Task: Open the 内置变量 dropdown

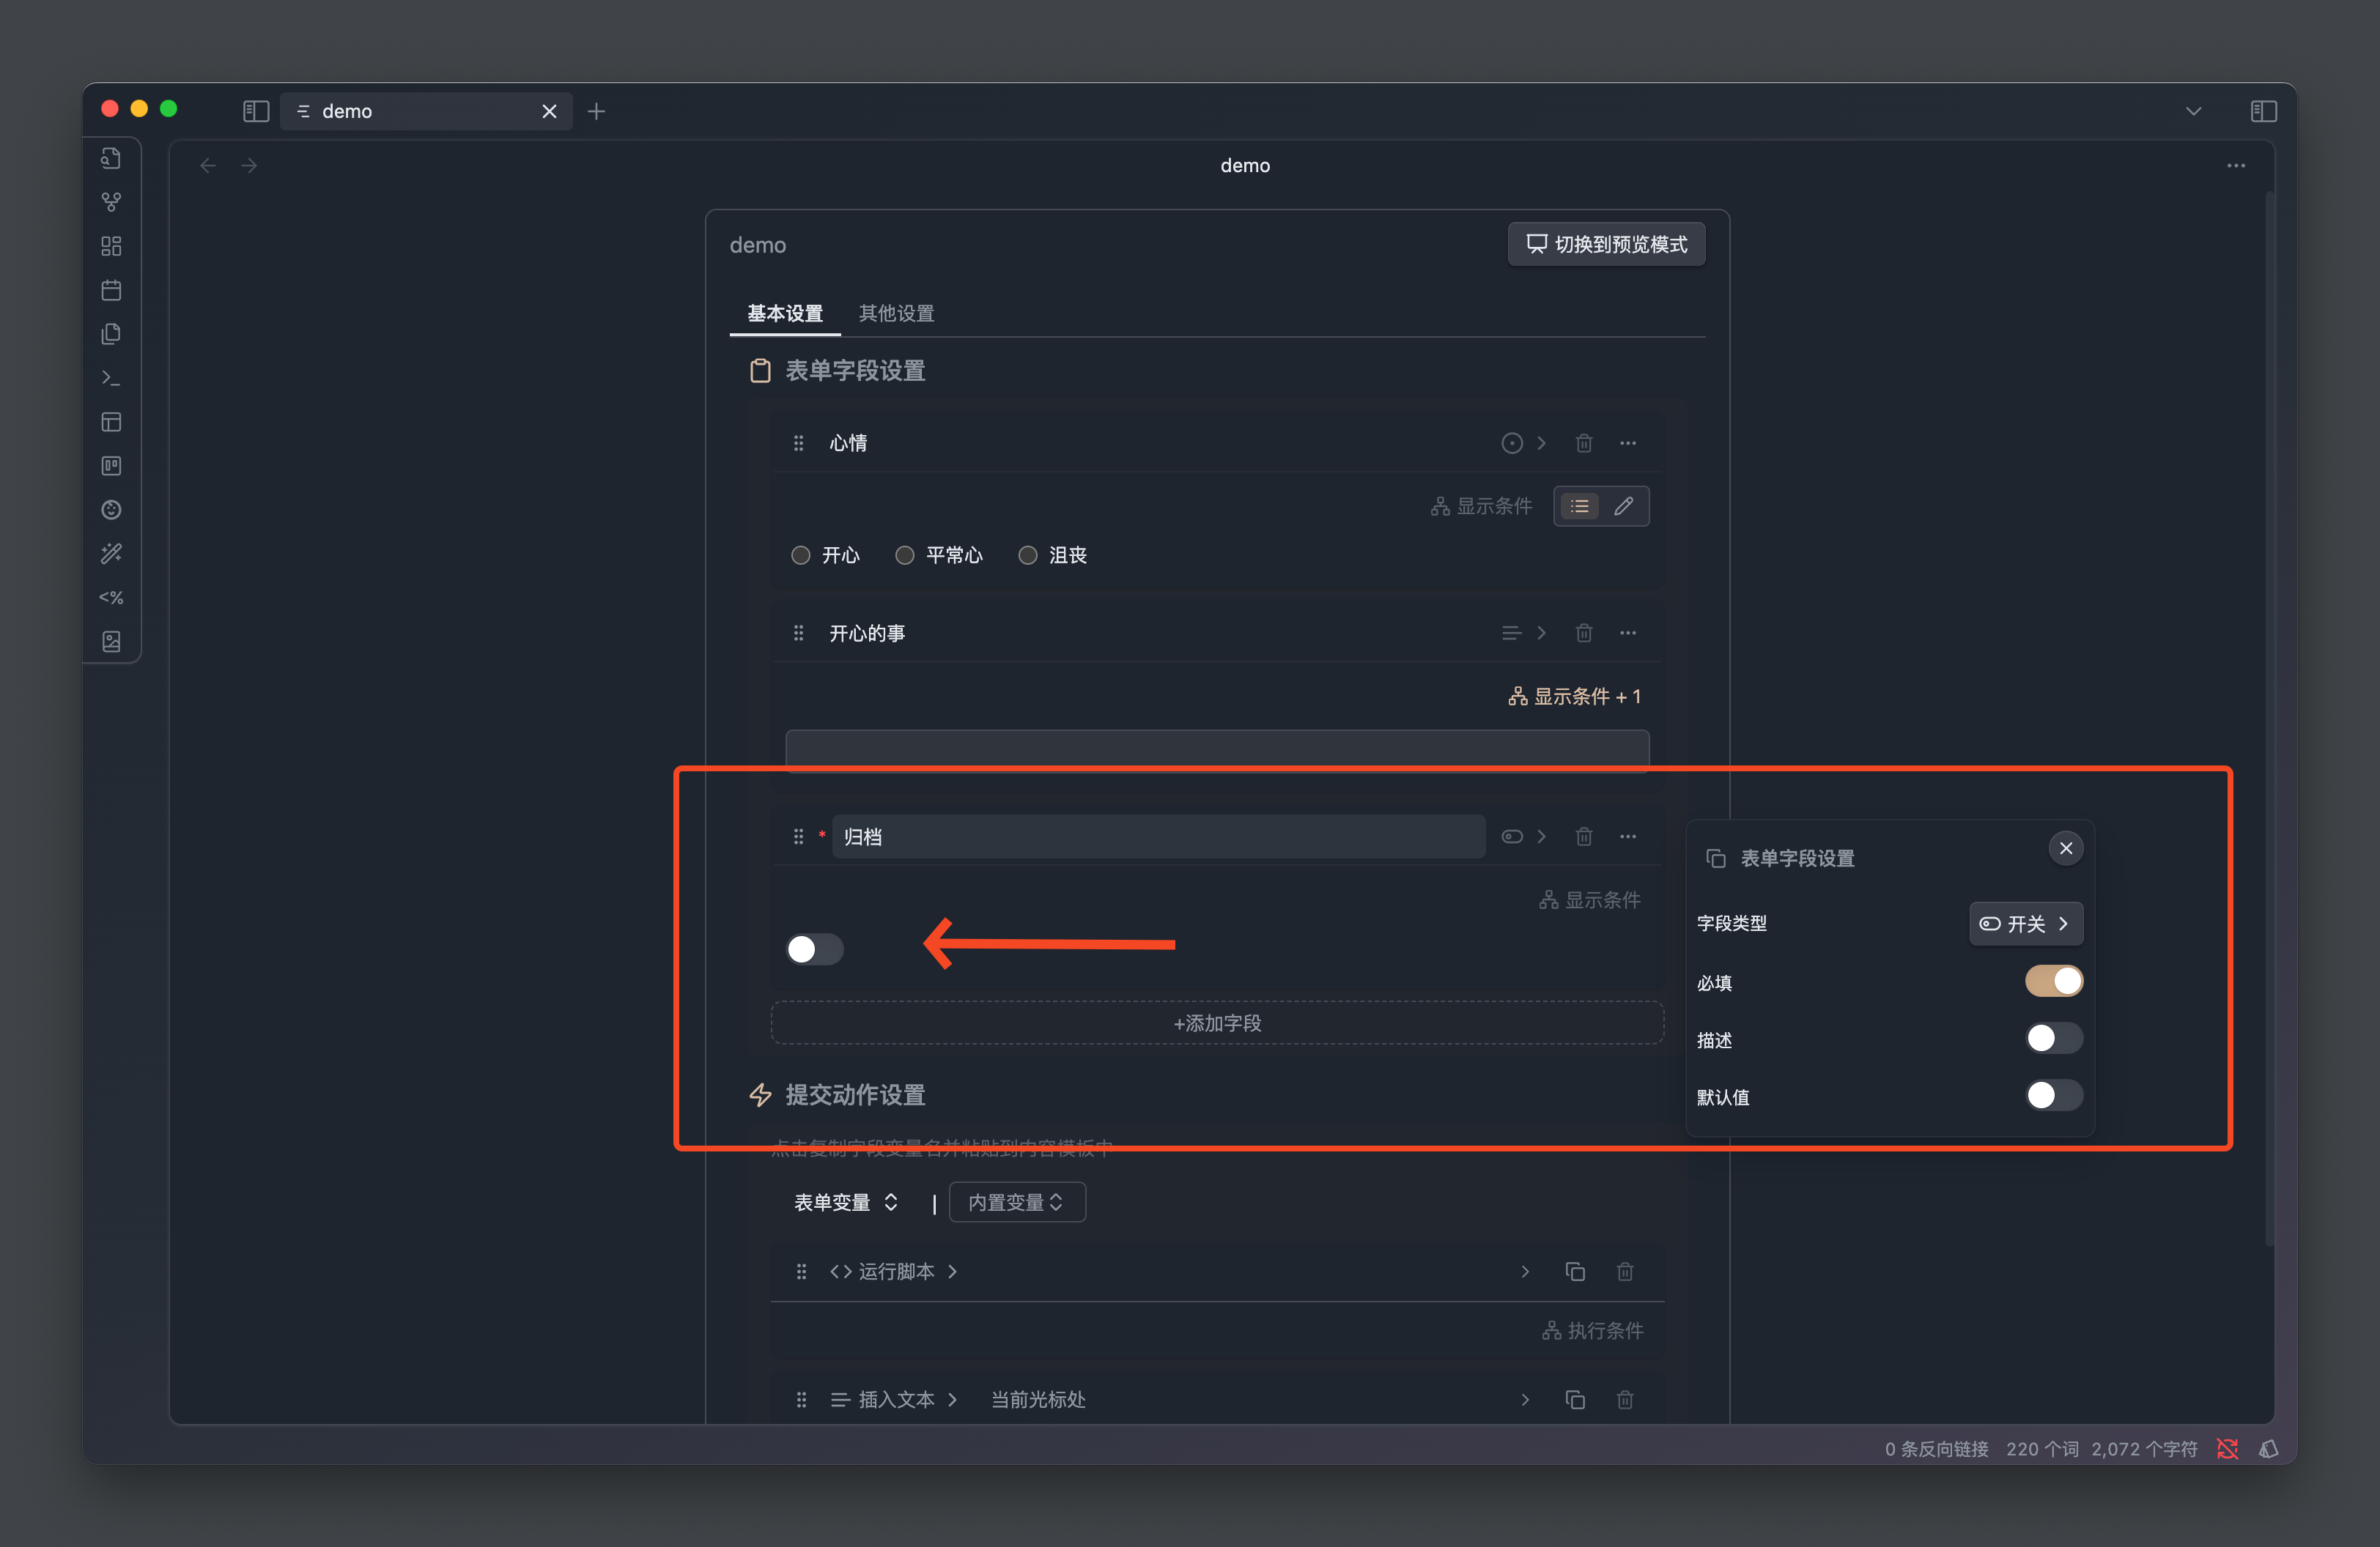Action: 1016,1202
